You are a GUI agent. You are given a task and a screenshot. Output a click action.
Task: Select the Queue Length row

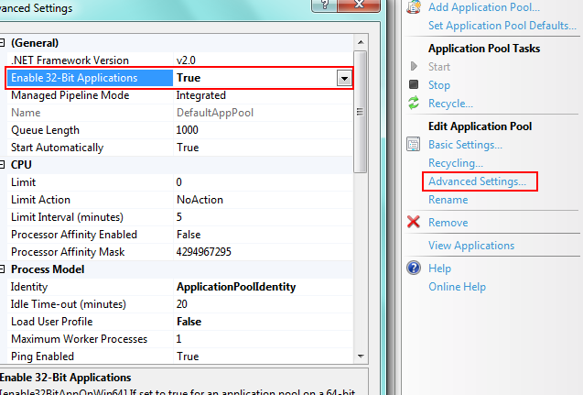(x=180, y=130)
